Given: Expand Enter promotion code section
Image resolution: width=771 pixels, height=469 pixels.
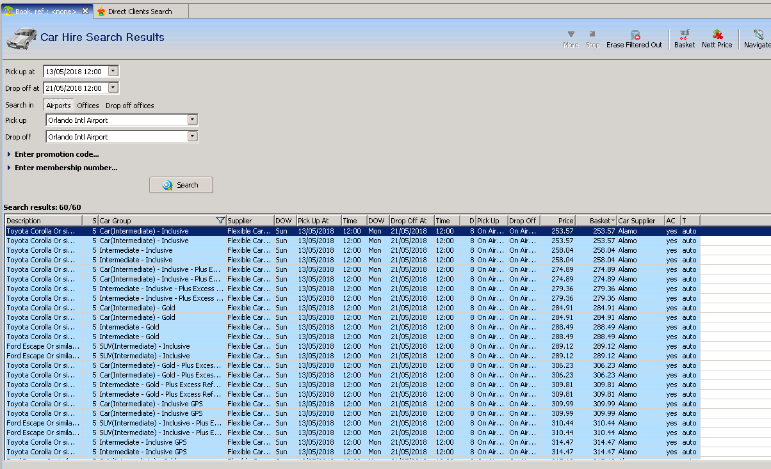Looking at the screenshot, I should click(9, 154).
